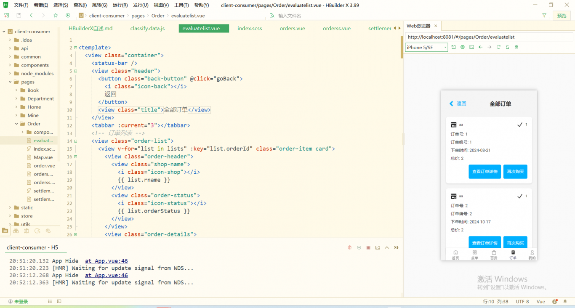The width and height of the screenshot is (575, 308).
Task: Open the 运行(R) menu
Action: coord(120,5)
